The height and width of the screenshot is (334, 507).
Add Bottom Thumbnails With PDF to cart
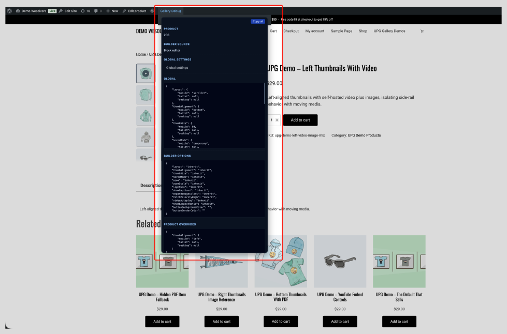tap(281, 322)
